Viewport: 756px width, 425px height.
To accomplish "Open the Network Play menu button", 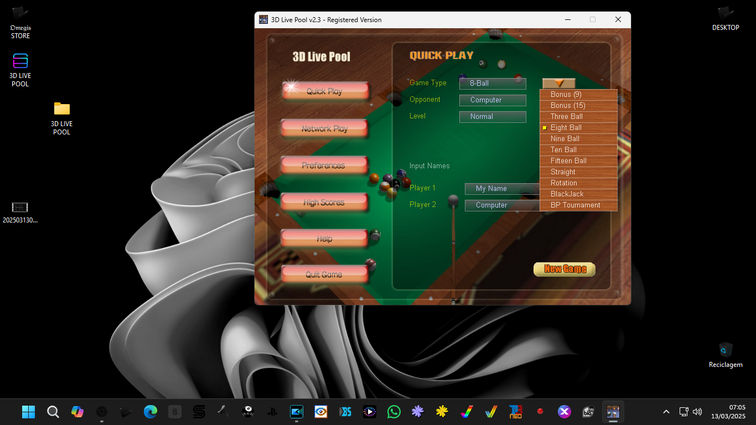I will click(x=325, y=128).
